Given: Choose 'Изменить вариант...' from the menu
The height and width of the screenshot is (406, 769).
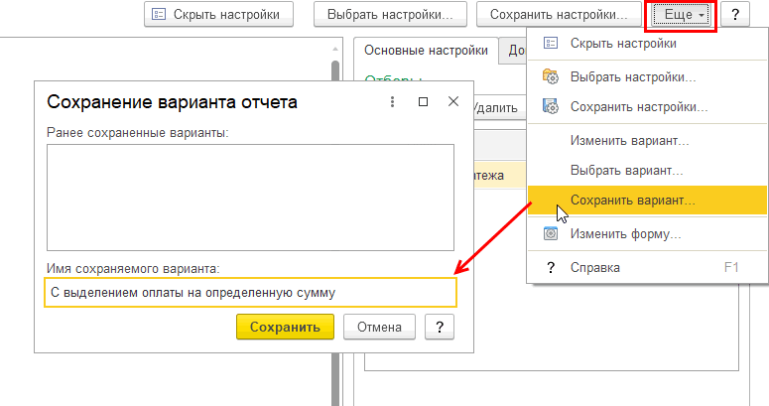Looking at the screenshot, I should pos(629,141).
